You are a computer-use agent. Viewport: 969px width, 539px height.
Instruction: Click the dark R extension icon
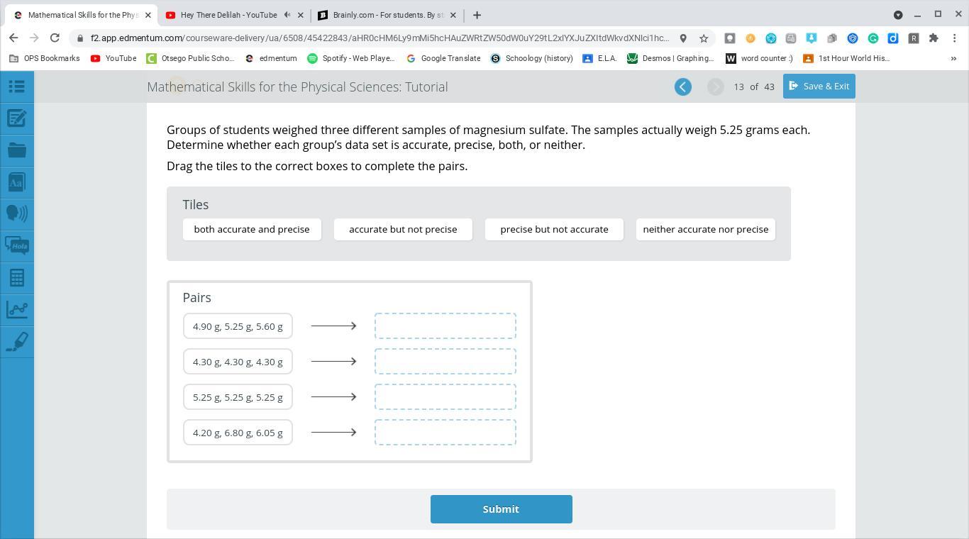tap(914, 38)
